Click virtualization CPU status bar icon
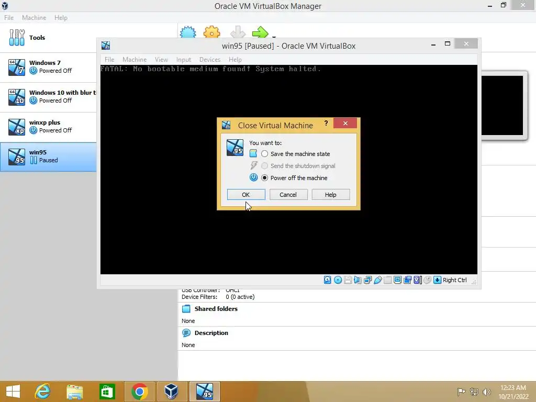 (417, 280)
